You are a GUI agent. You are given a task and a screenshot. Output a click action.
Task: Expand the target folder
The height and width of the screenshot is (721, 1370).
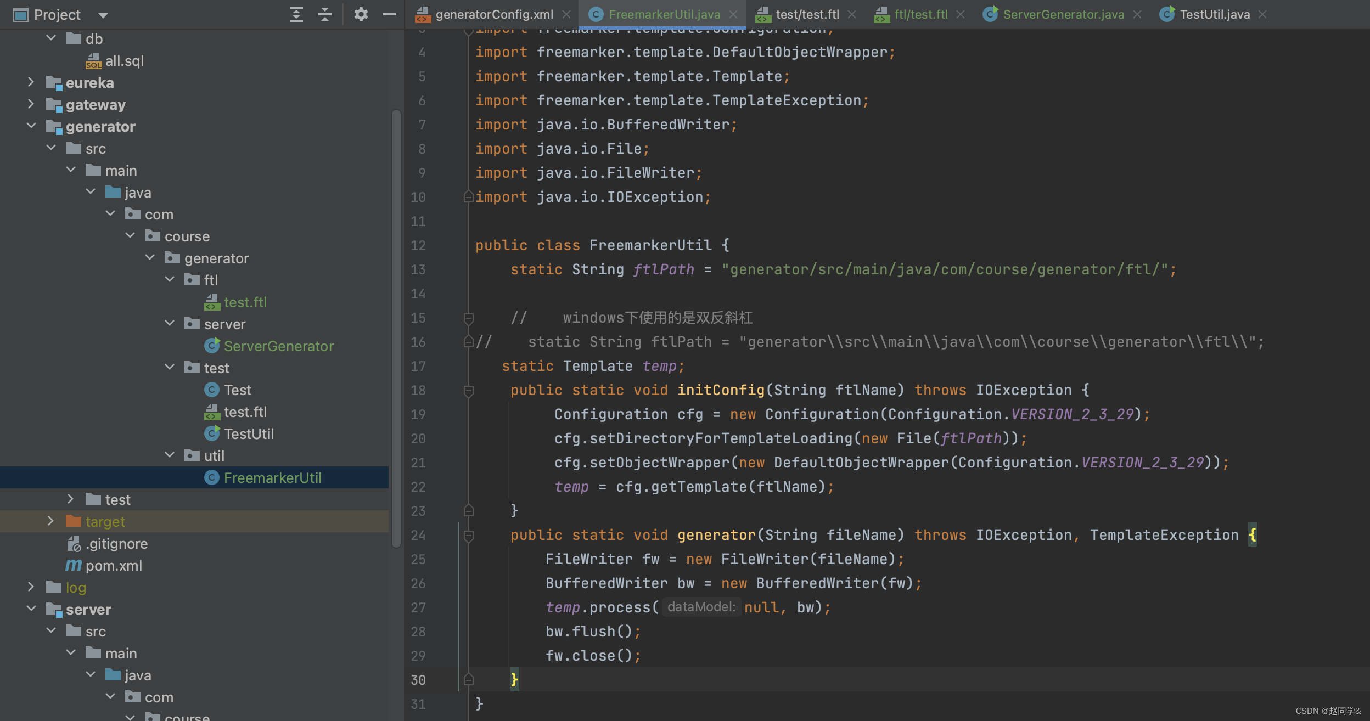[50, 521]
